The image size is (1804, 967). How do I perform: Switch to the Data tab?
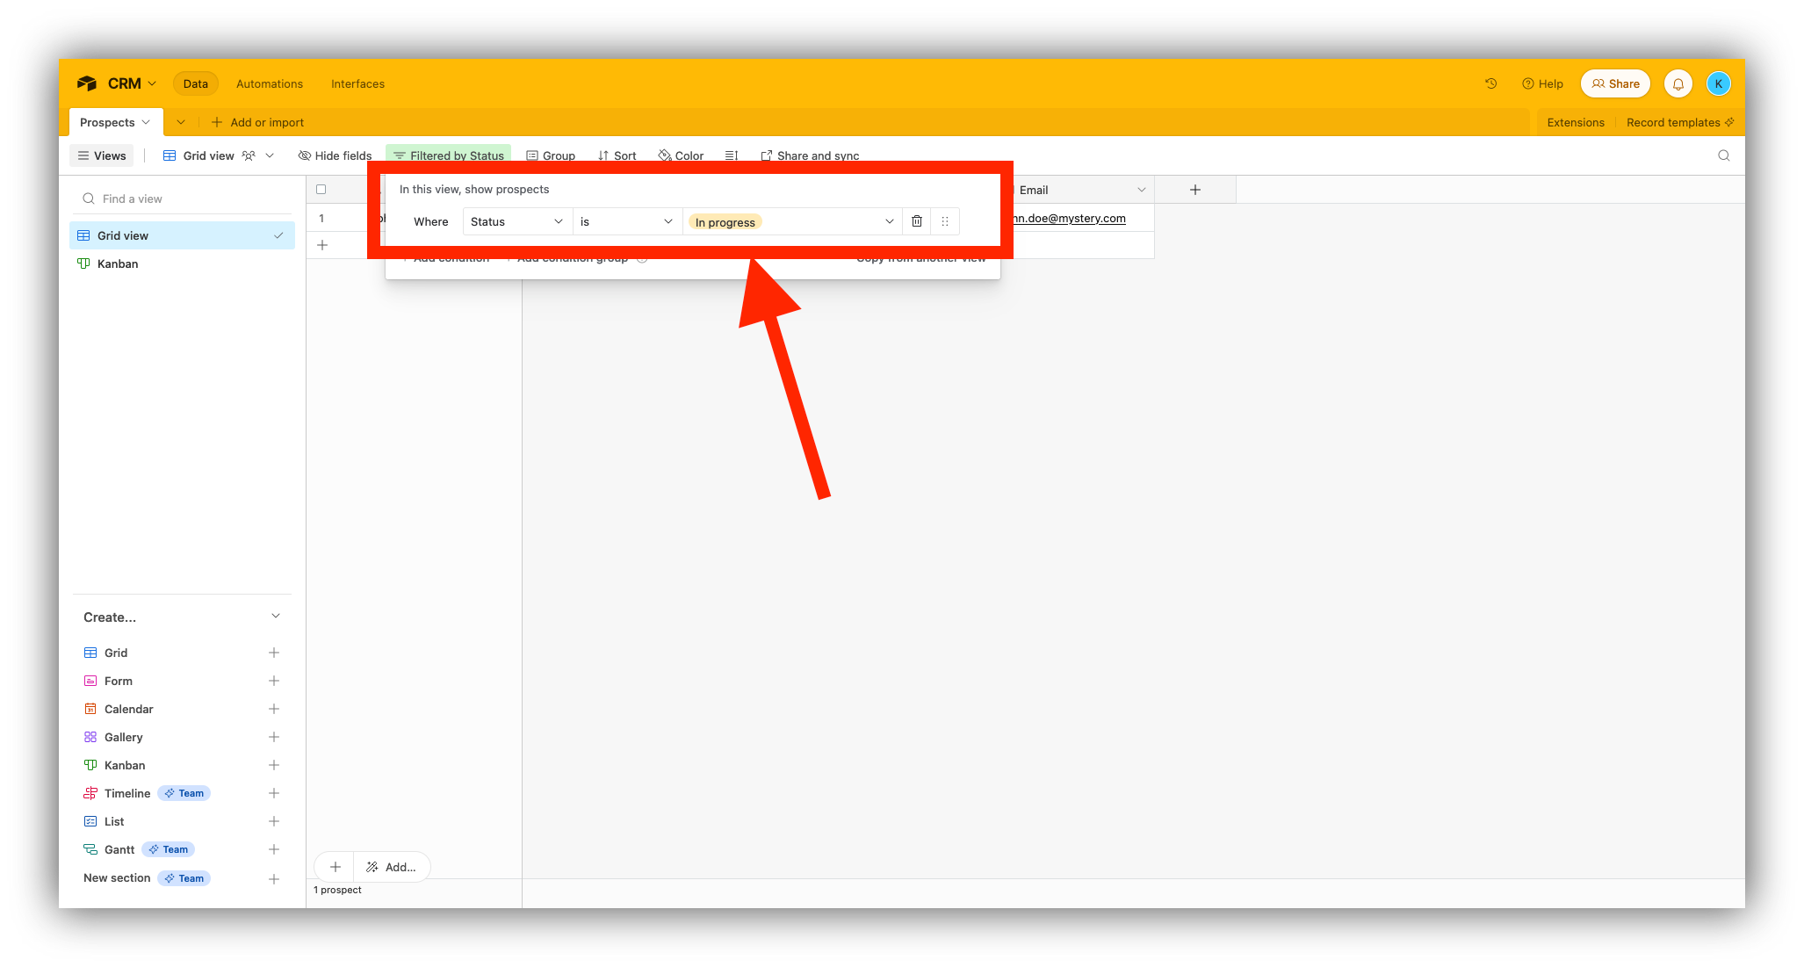pyautogui.click(x=195, y=83)
